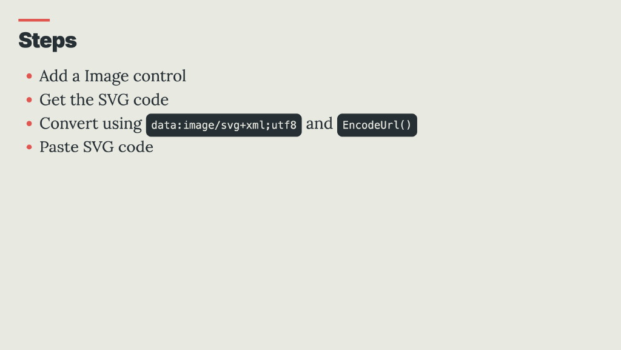Click the red bullet dot before 'Add a Image control'
621x350 pixels.
coord(29,77)
